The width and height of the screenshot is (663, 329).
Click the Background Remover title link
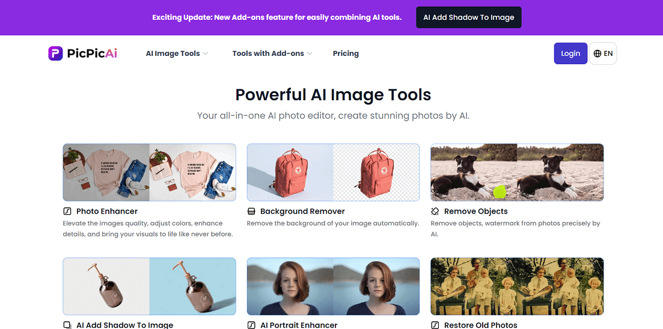click(302, 211)
